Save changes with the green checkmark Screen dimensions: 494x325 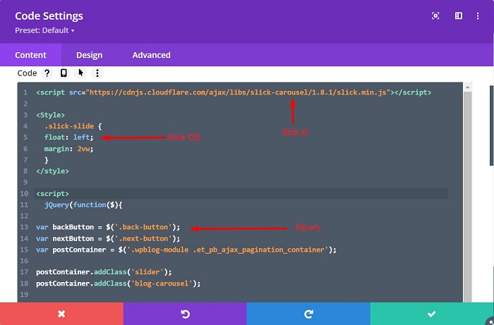pos(432,314)
